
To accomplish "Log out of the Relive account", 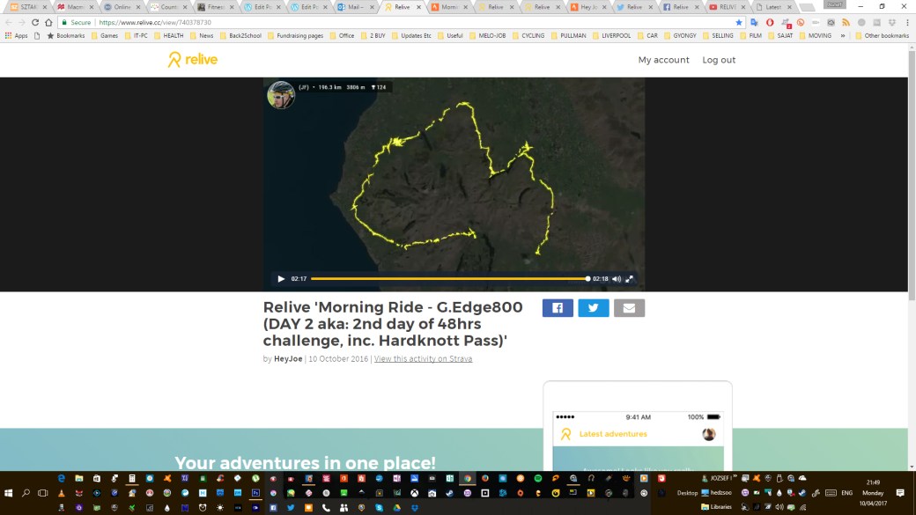I will tap(719, 60).
